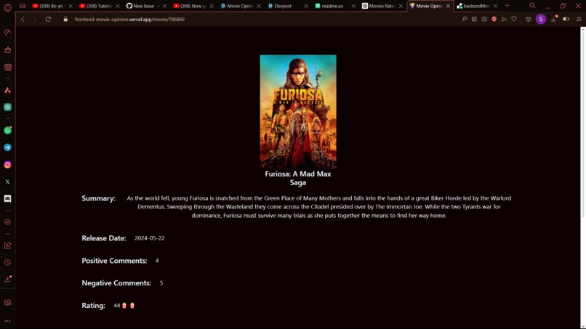Open find-in-page magnifier in address bar
The height and width of the screenshot is (329, 586).
[x=464, y=19]
